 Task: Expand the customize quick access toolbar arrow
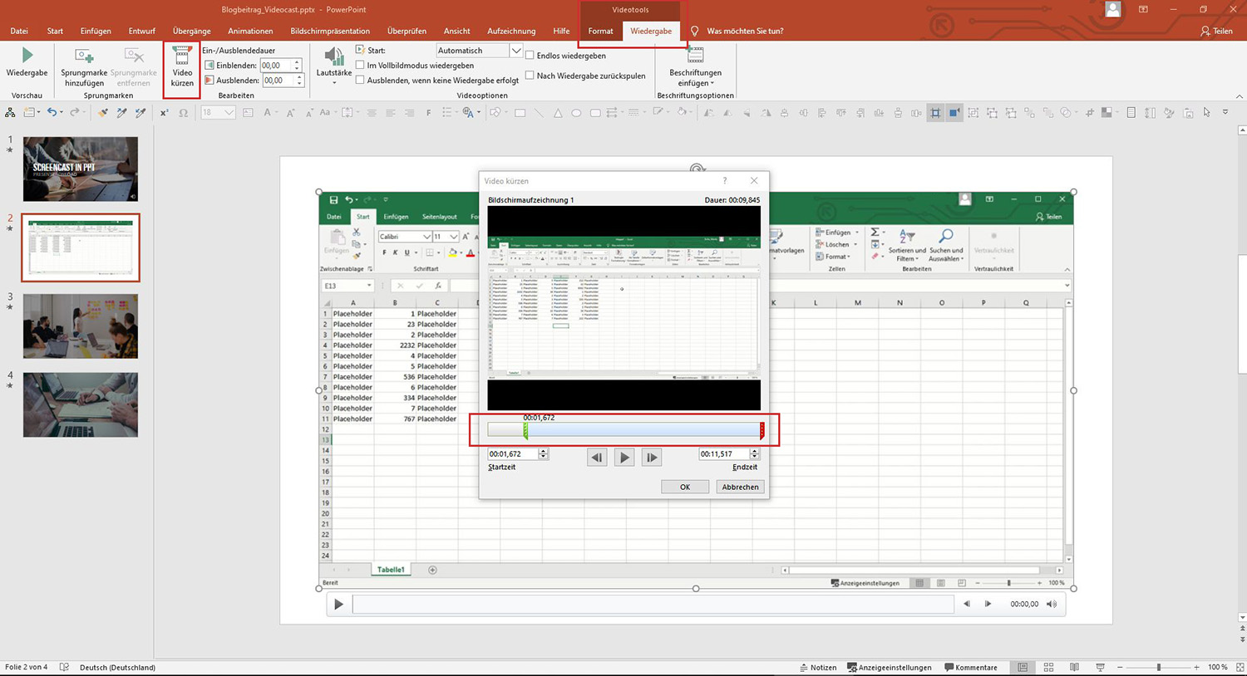(x=1225, y=113)
